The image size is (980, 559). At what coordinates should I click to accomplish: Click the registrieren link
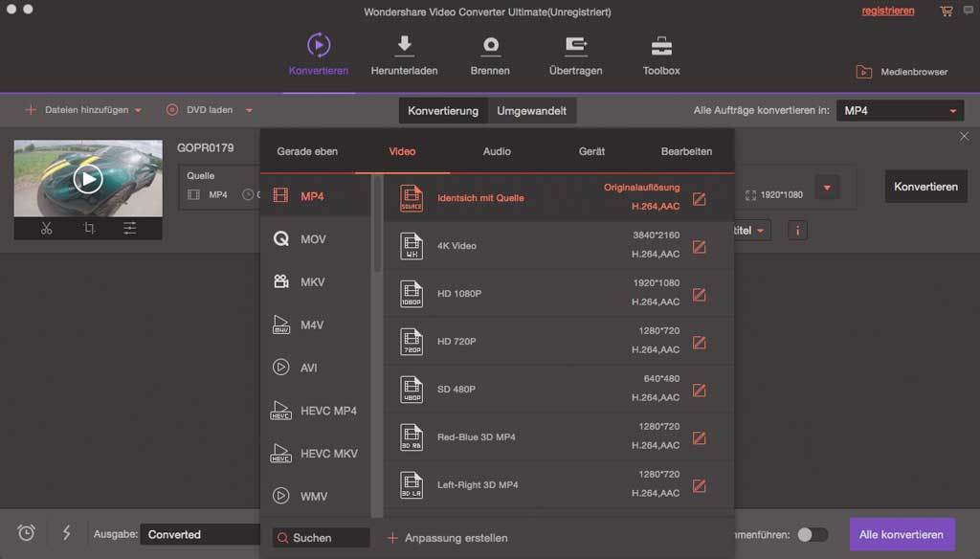pyautogui.click(x=887, y=11)
